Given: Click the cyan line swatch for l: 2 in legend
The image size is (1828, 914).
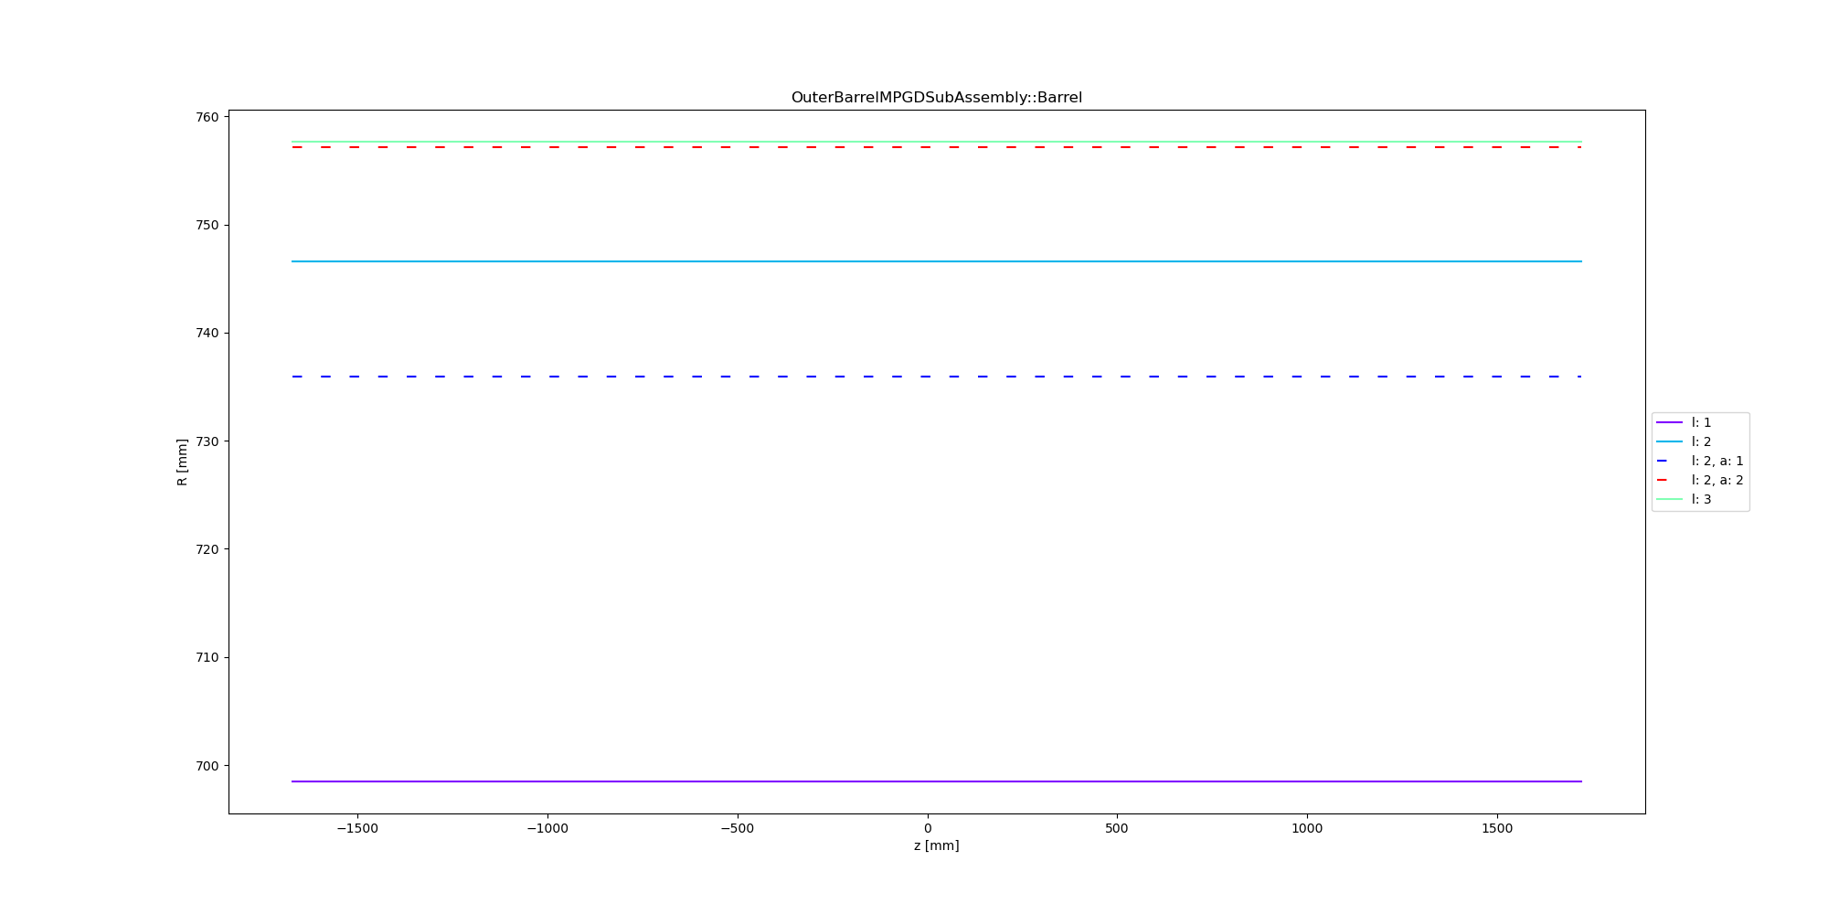Looking at the screenshot, I should click(1669, 441).
